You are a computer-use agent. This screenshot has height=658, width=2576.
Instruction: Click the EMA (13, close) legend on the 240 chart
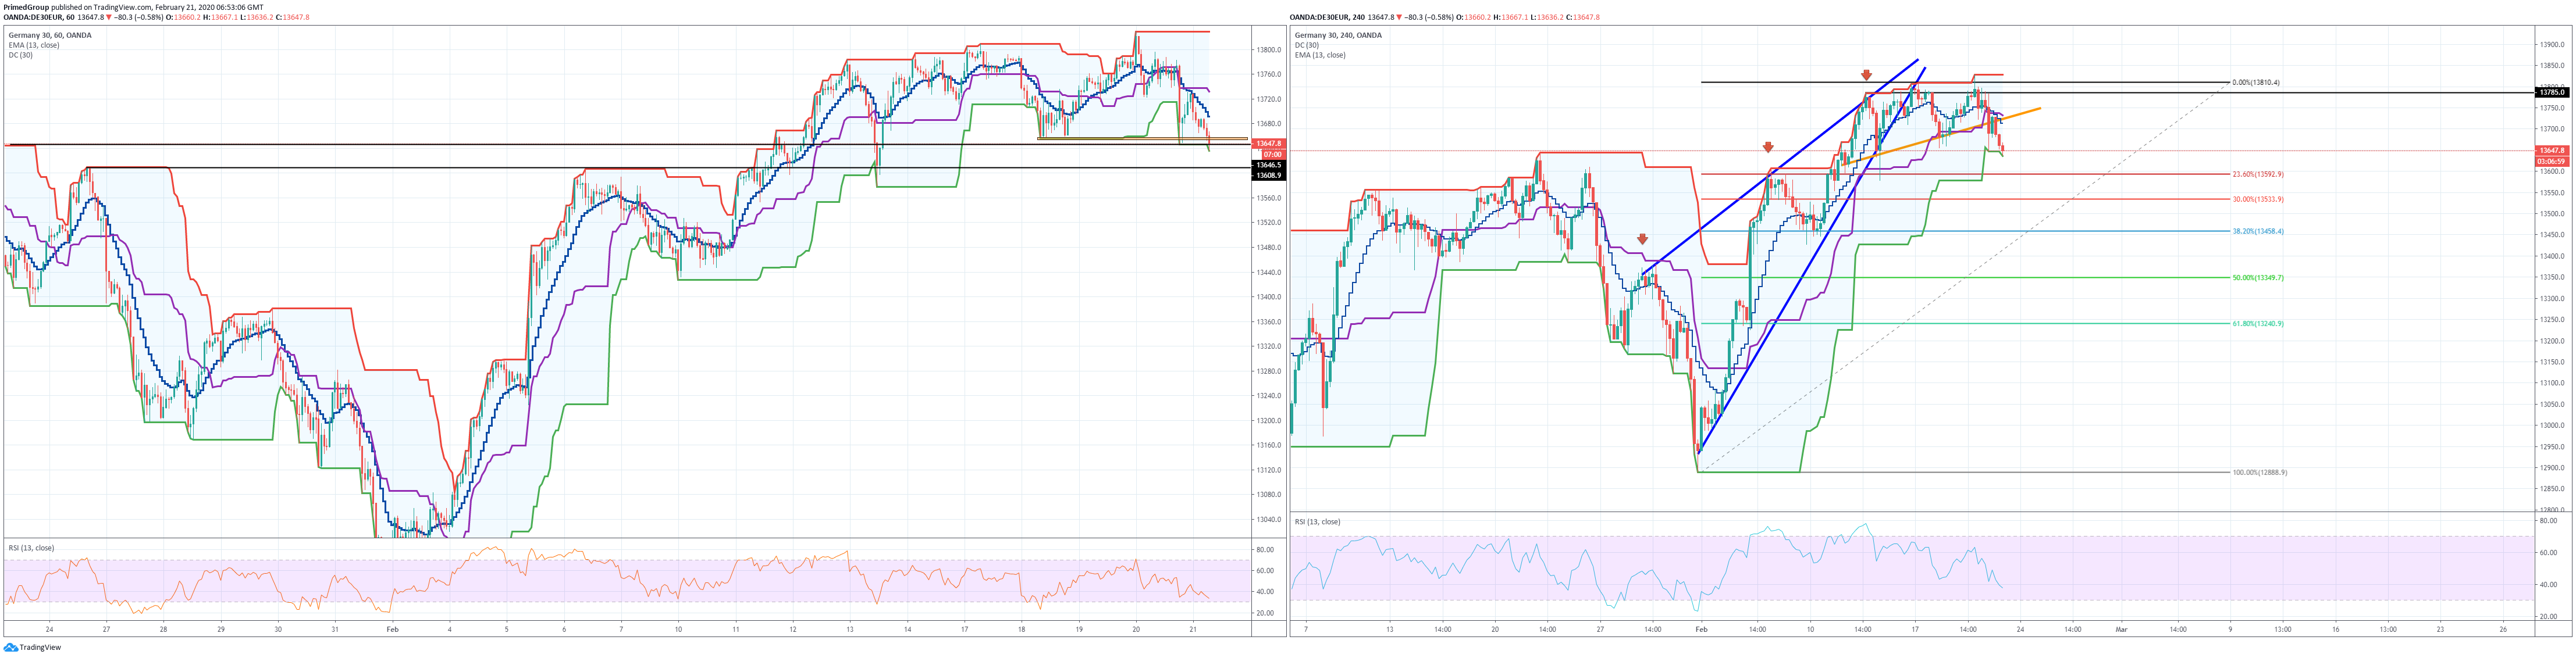tap(1320, 55)
